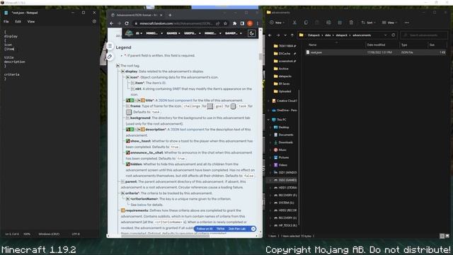
Task: Reload the minecraft.fandom.com page
Action: [127, 23]
